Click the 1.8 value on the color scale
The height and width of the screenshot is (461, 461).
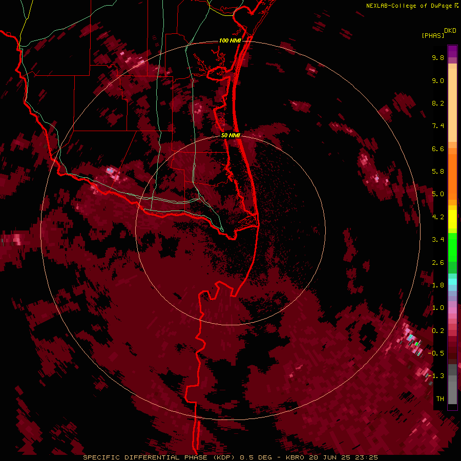438,285
